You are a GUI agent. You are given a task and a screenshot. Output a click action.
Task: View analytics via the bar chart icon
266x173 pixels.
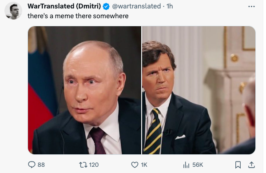point(186,165)
